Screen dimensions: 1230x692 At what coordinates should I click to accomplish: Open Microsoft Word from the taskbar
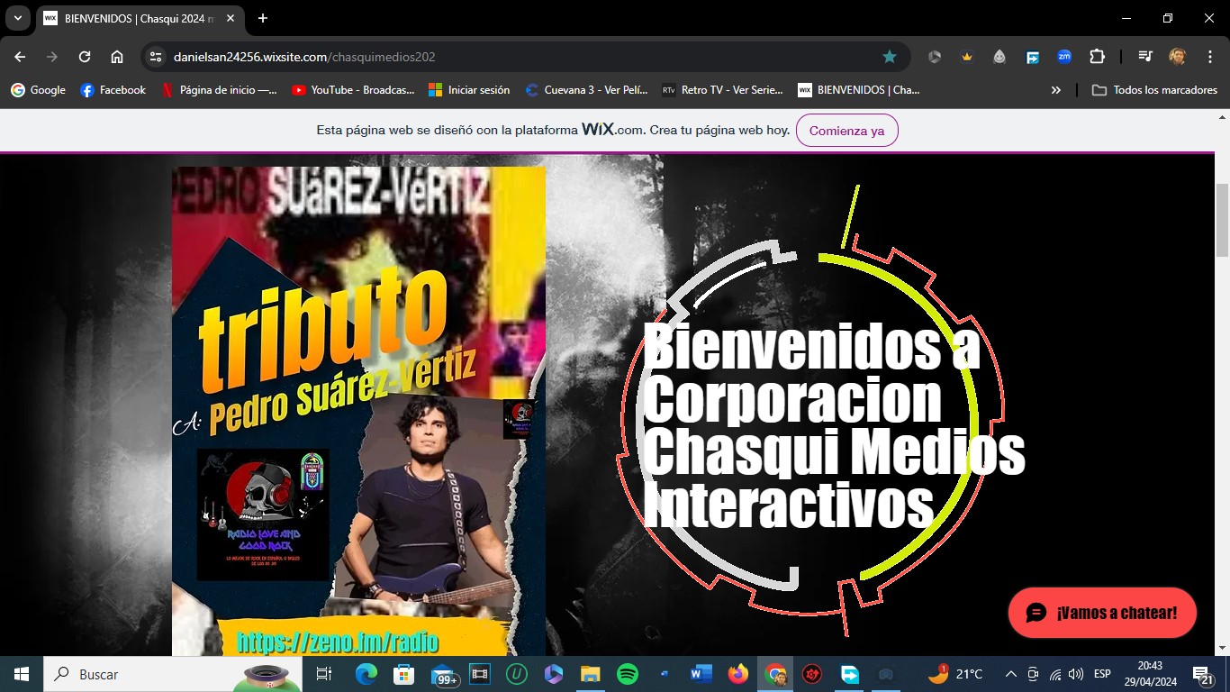coord(701,674)
